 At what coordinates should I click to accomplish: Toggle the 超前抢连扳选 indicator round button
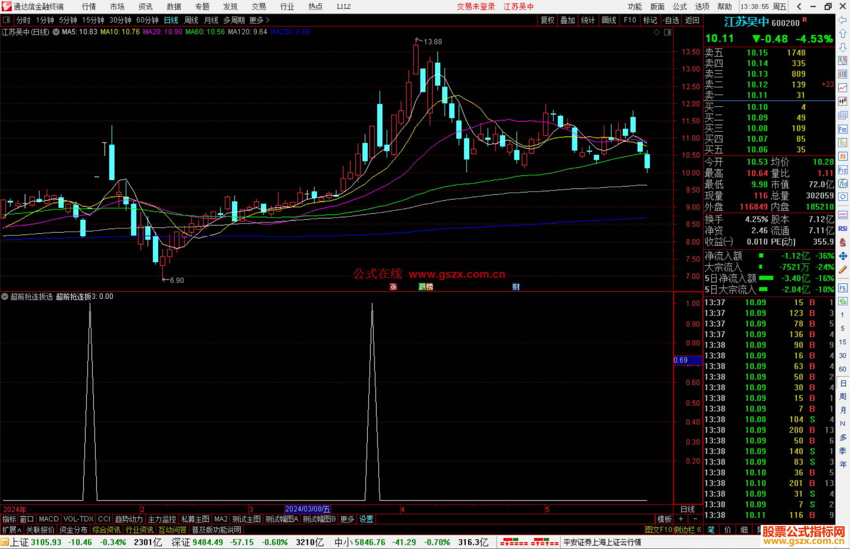coord(5,296)
